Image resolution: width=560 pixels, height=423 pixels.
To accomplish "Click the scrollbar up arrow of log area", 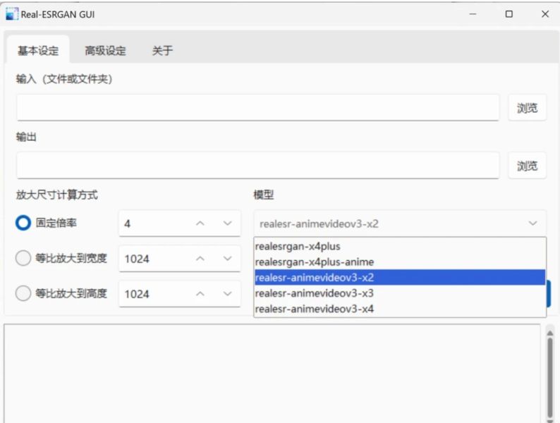I will coord(550,333).
